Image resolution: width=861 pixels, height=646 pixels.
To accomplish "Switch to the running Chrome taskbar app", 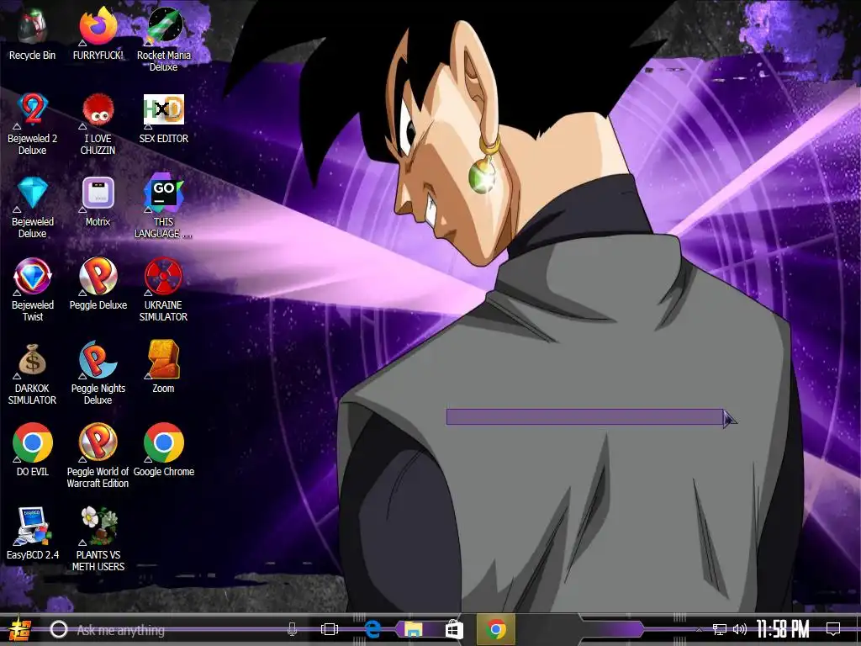I will coord(496,629).
